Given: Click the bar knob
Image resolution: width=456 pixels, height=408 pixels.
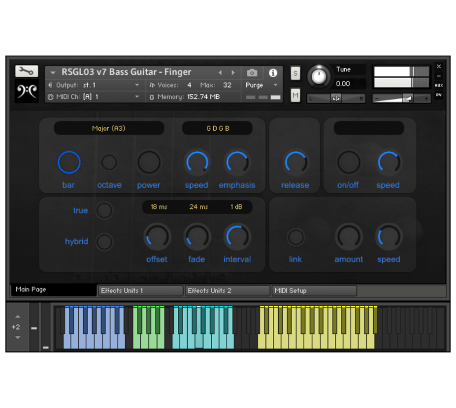Looking at the screenshot, I should (69, 162).
